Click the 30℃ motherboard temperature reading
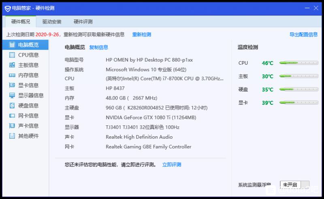 pos(268,76)
